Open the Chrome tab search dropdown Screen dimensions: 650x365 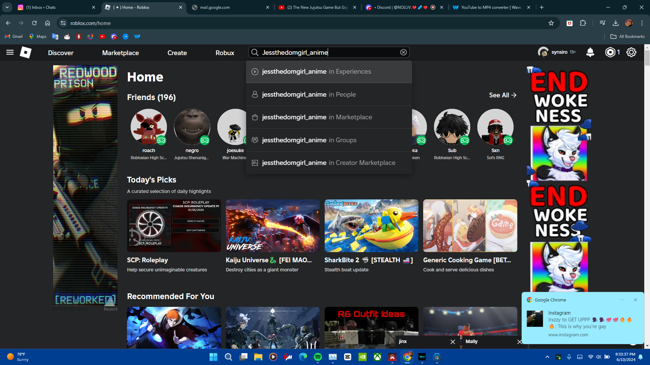[x=7, y=7]
